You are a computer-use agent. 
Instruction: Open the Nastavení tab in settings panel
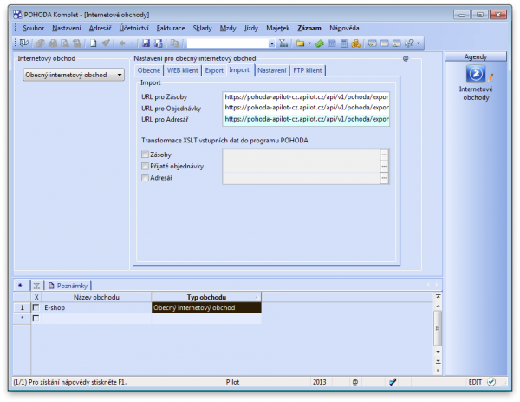(271, 70)
